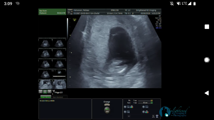This screenshot has width=214, height=120.
Task: Click the P3 color printer icon
Action: [x=147, y=112]
